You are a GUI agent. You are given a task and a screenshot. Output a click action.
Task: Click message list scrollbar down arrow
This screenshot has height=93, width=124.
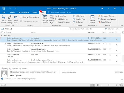(123, 63)
